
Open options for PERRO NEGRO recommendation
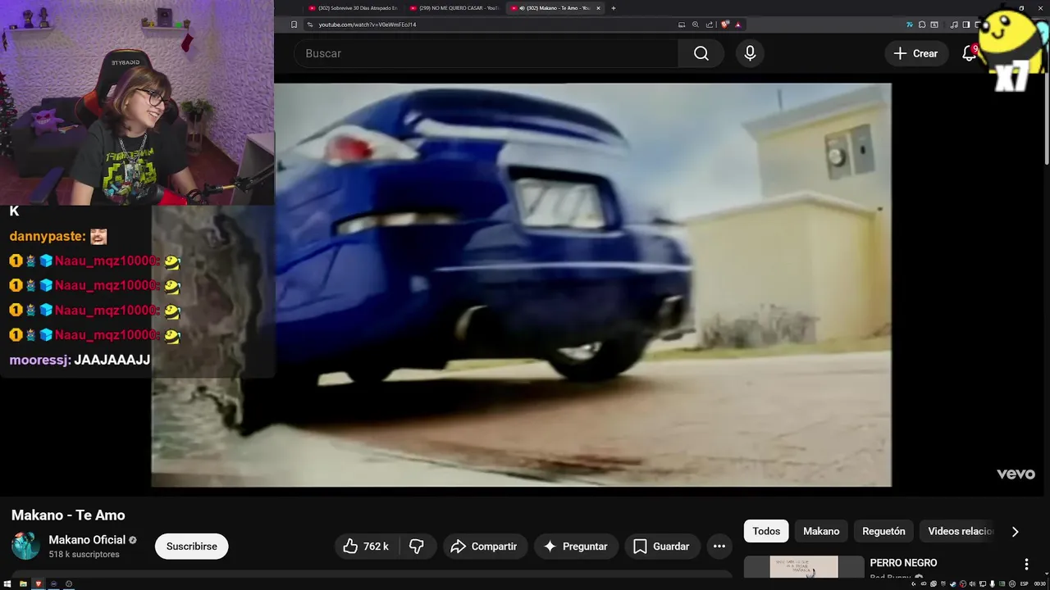click(1026, 564)
